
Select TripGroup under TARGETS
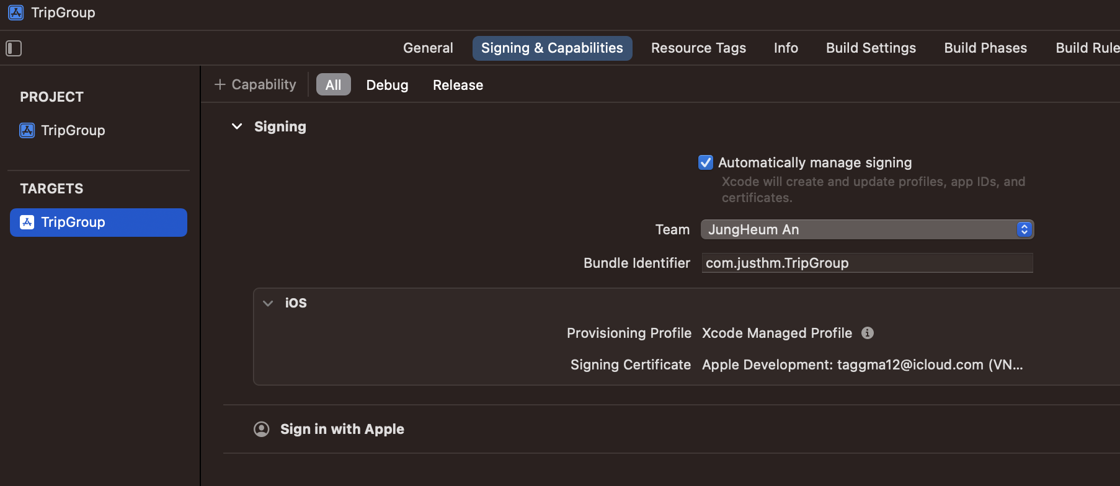pos(99,223)
